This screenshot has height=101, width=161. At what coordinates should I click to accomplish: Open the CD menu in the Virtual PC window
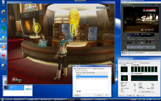133,2
